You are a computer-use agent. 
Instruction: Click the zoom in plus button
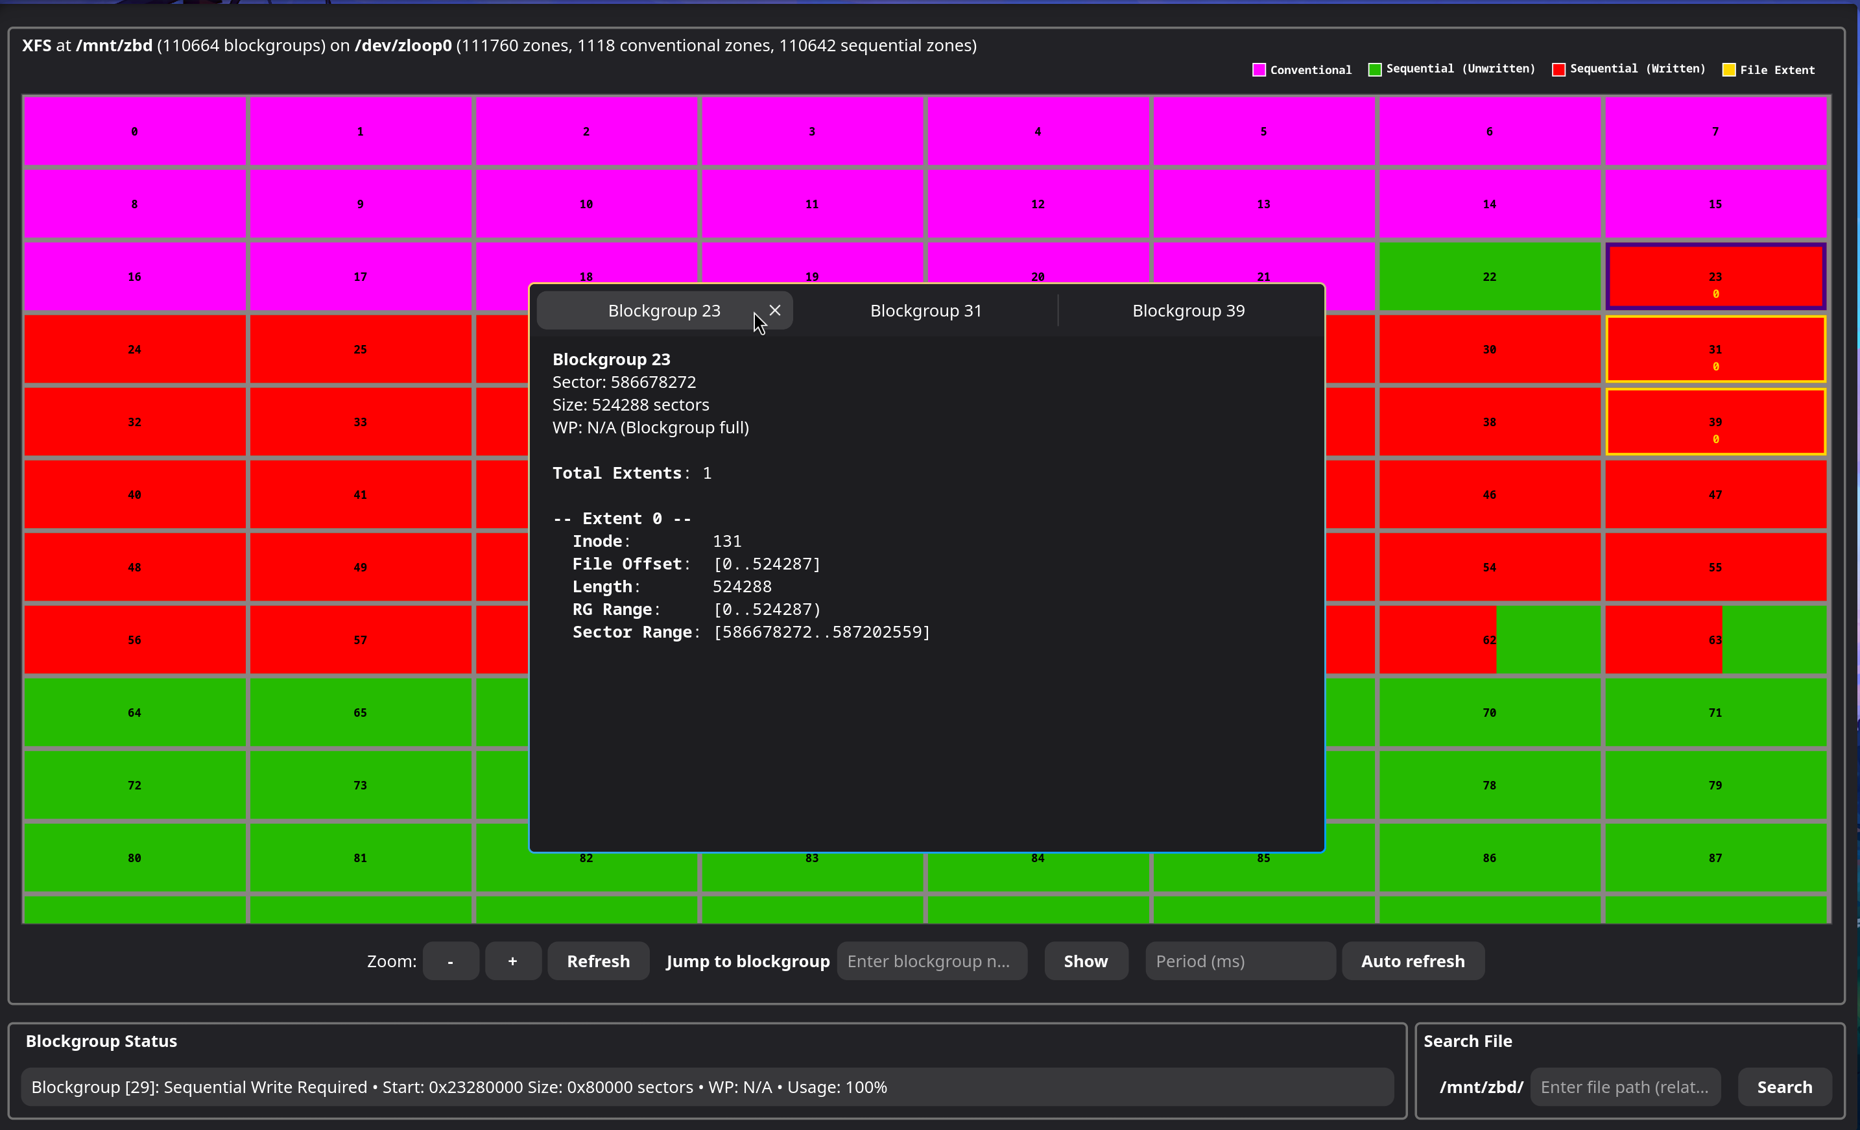(x=512, y=961)
